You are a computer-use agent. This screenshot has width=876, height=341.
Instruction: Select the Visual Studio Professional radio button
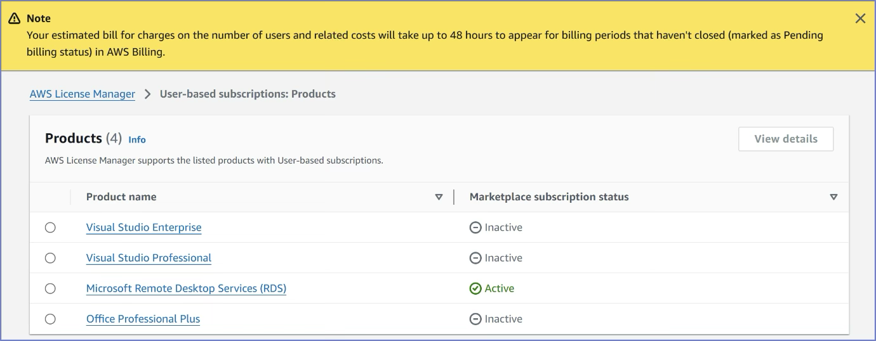[50, 258]
